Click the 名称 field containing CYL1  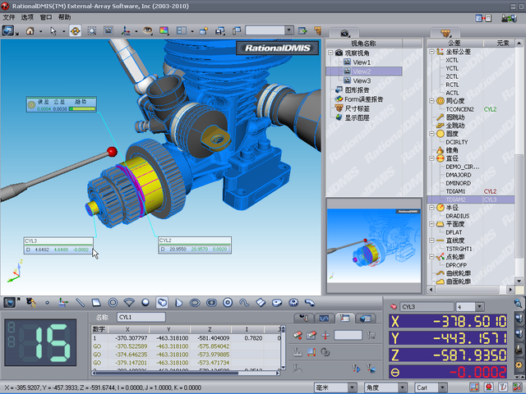140,317
